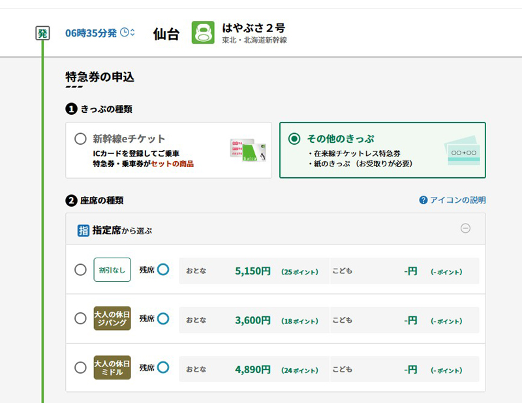Click the blue question mark help icon
Image resolution: width=522 pixels, height=403 pixels.
423,200
